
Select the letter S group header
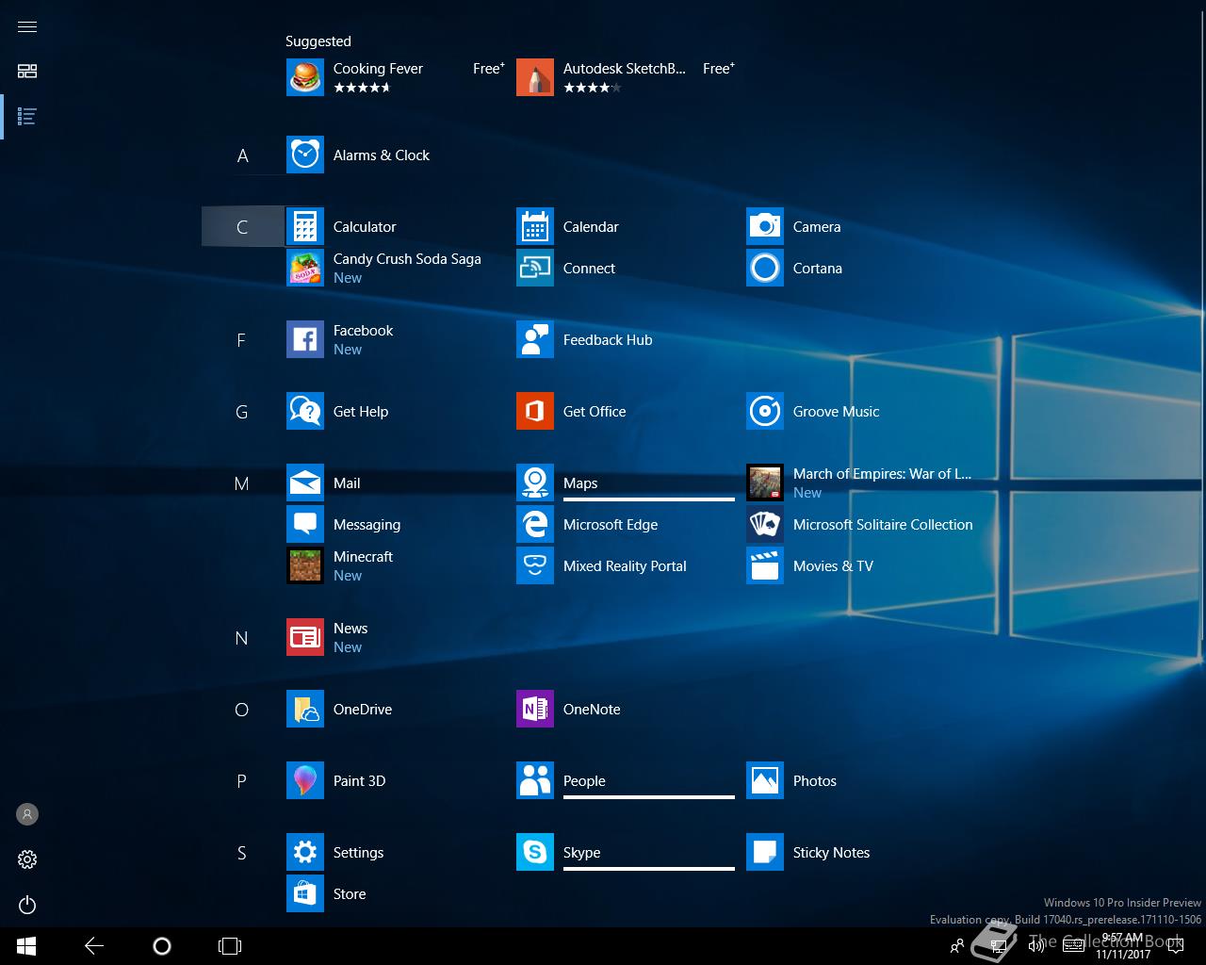pos(242,853)
